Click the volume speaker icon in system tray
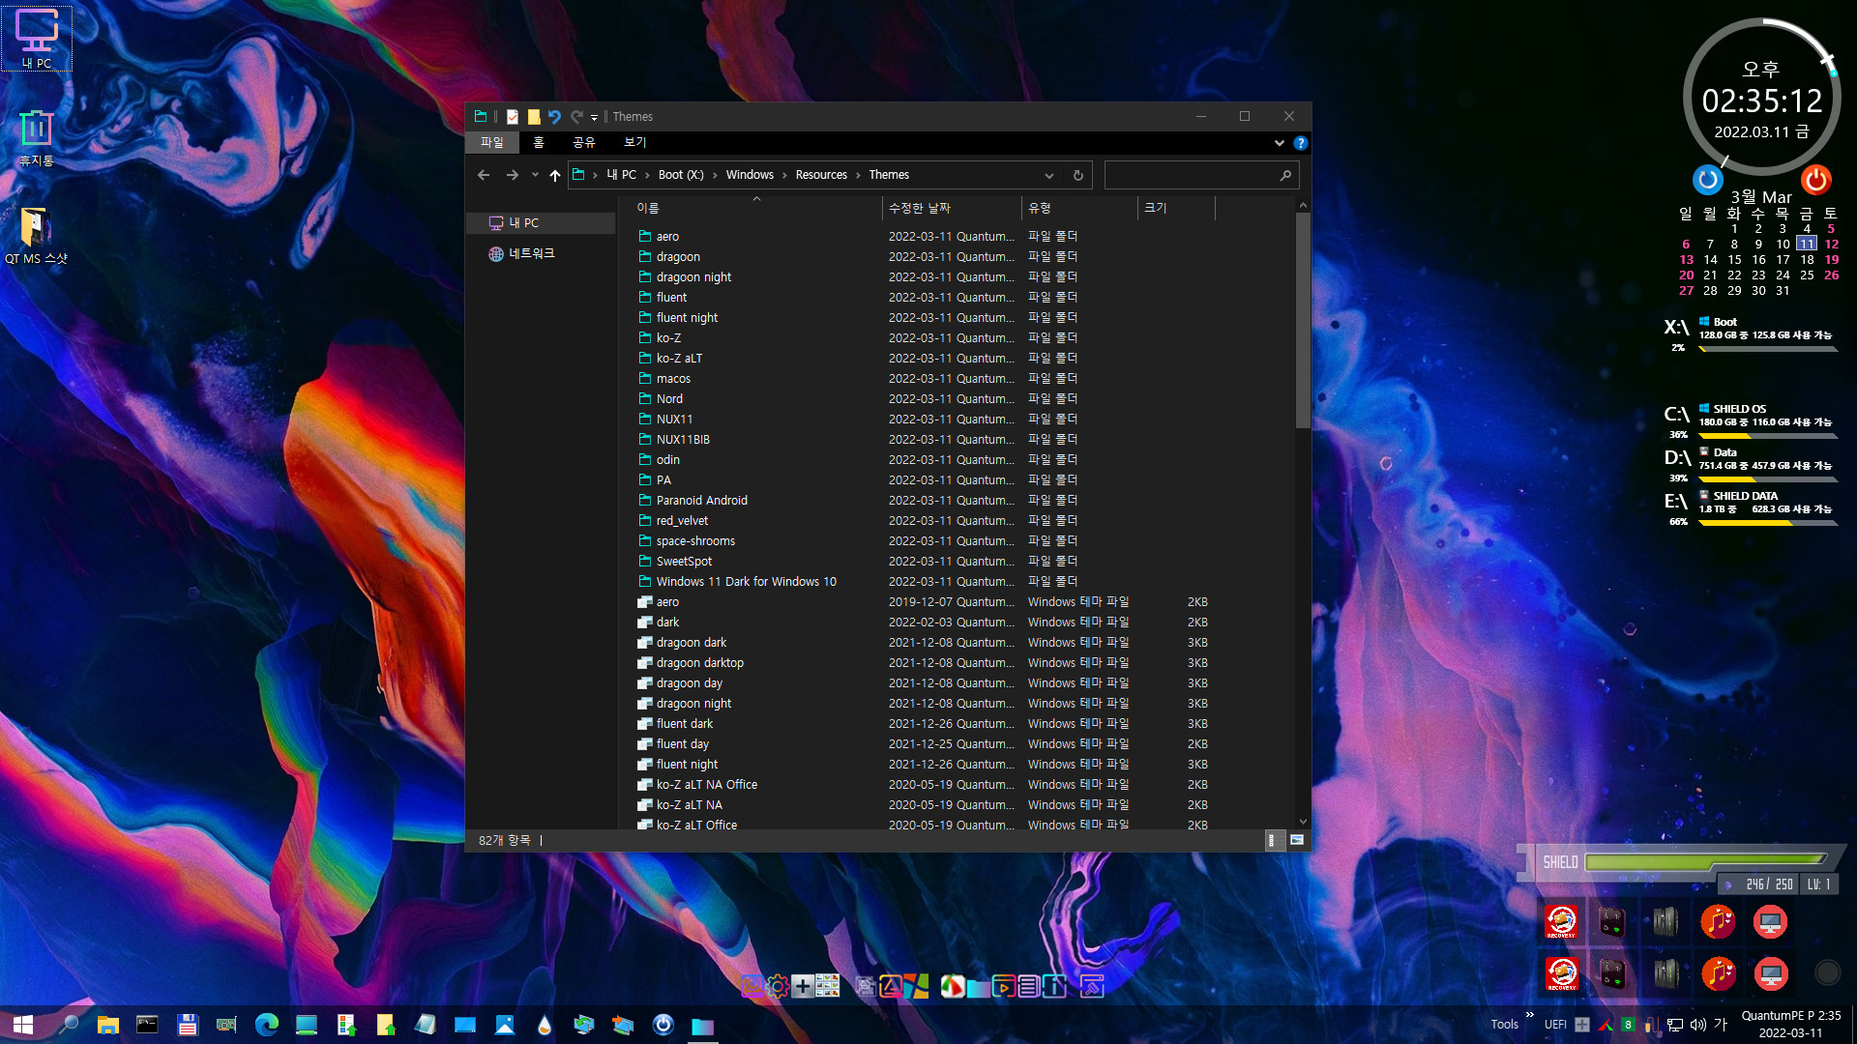The image size is (1857, 1044). coord(1697,1025)
